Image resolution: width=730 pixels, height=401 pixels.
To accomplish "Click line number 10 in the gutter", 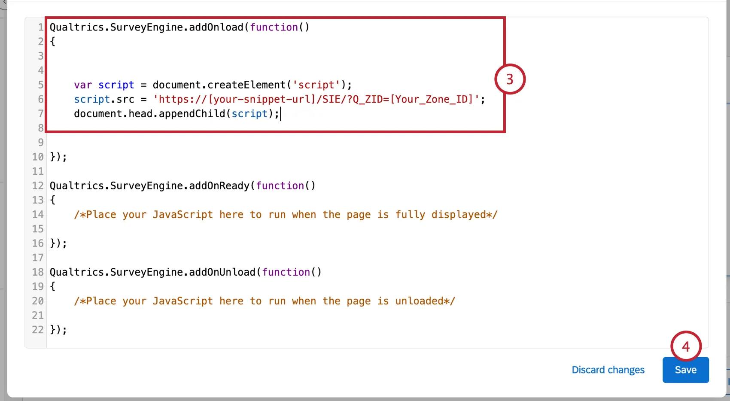I will (38, 157).
